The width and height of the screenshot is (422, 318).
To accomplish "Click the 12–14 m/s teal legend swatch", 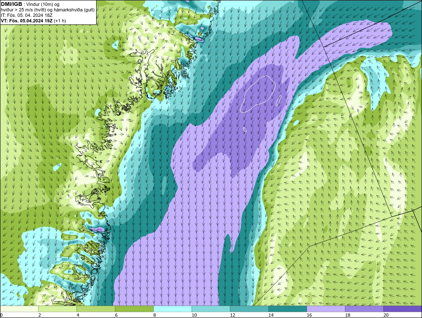I will coord(249,309).
